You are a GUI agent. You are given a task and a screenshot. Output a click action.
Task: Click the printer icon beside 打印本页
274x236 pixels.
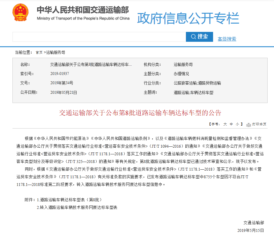tap(248, 124)
